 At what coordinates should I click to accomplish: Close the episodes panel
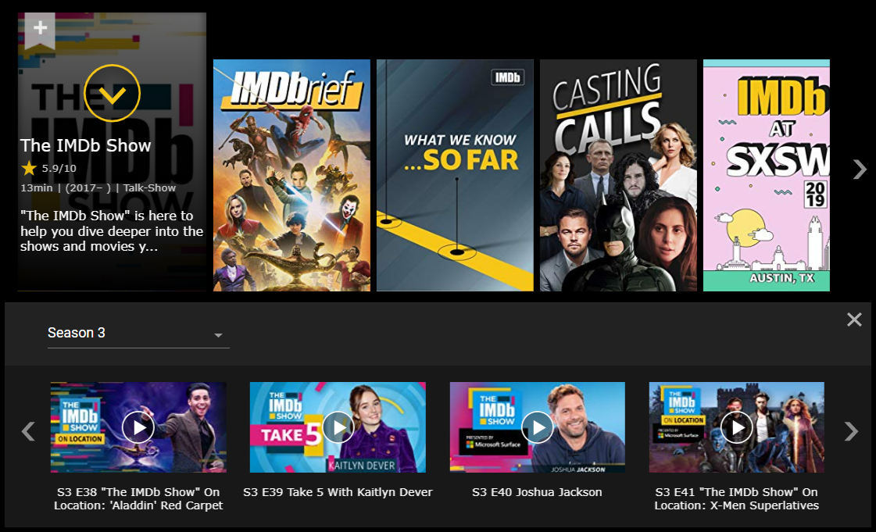click(x=853, y=320)
